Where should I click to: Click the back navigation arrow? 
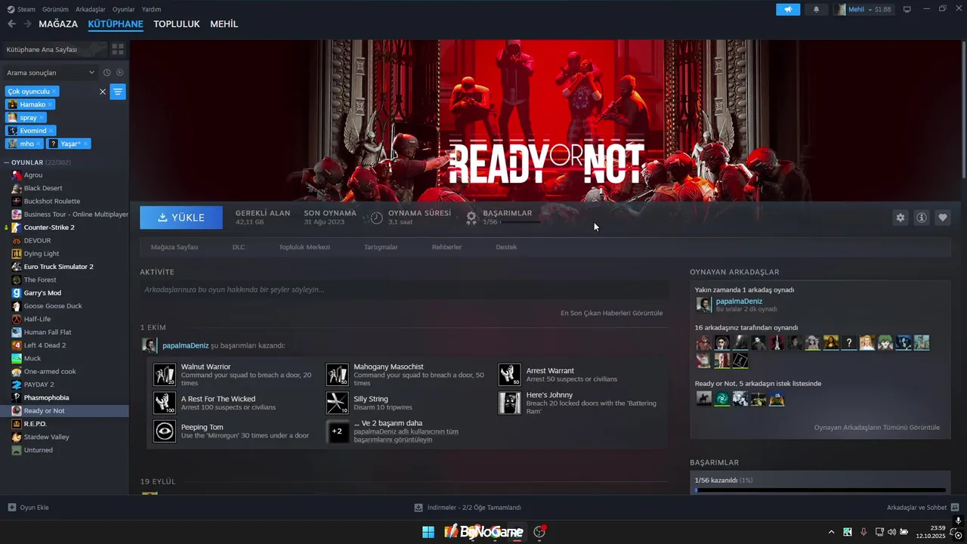coord(11,24)
